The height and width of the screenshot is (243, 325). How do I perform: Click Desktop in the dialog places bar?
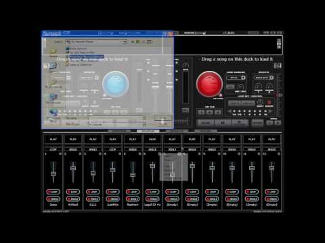point(53,67)
